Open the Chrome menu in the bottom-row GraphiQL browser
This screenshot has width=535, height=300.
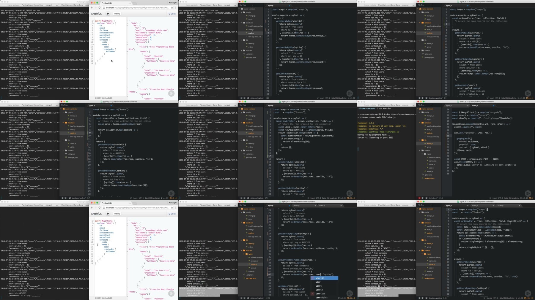pos(176,208)
